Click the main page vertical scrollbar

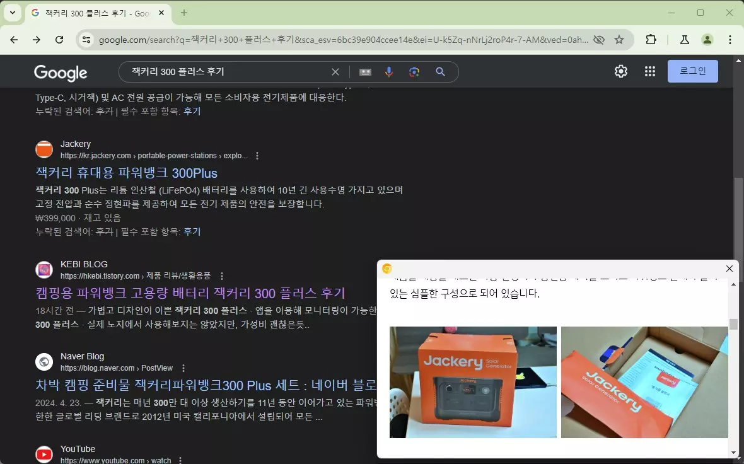pyautogui.click(x=738, y=218)
